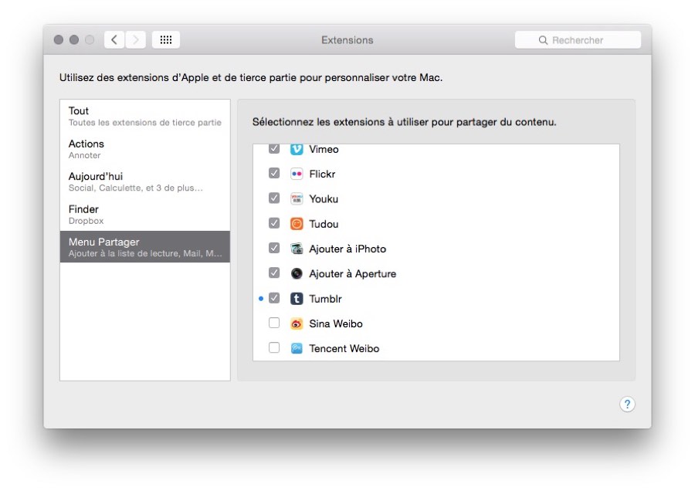Select the Menu Partager category
The image size is (695, 491).
[145, 247]
